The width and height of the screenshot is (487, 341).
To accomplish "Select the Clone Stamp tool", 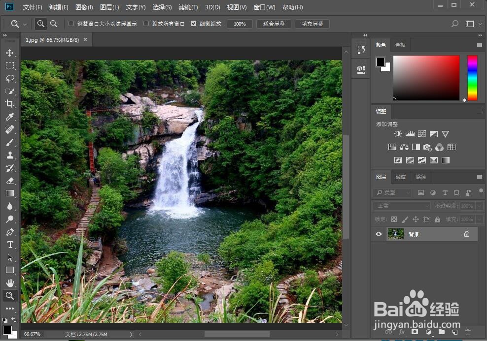I will 10,155.
